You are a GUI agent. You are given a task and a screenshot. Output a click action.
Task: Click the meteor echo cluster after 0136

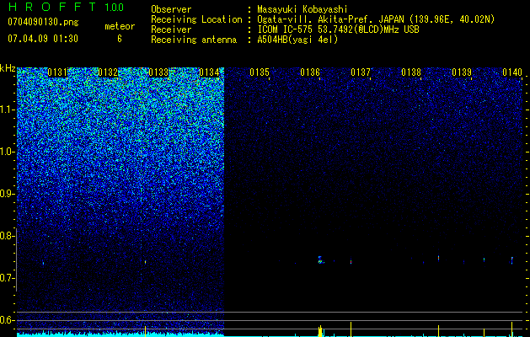[320, 259]
